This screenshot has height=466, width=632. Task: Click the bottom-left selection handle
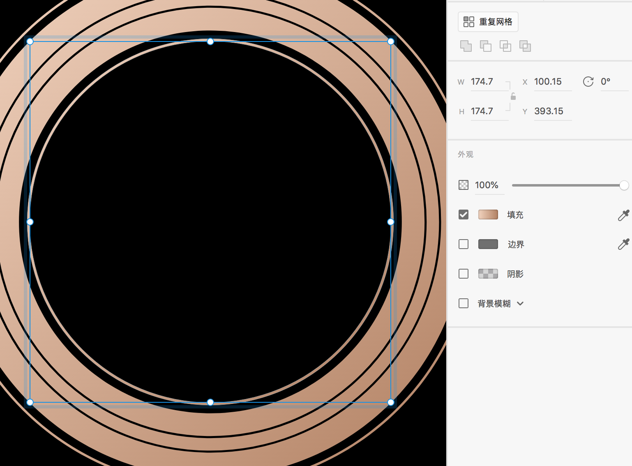point(30,402)
